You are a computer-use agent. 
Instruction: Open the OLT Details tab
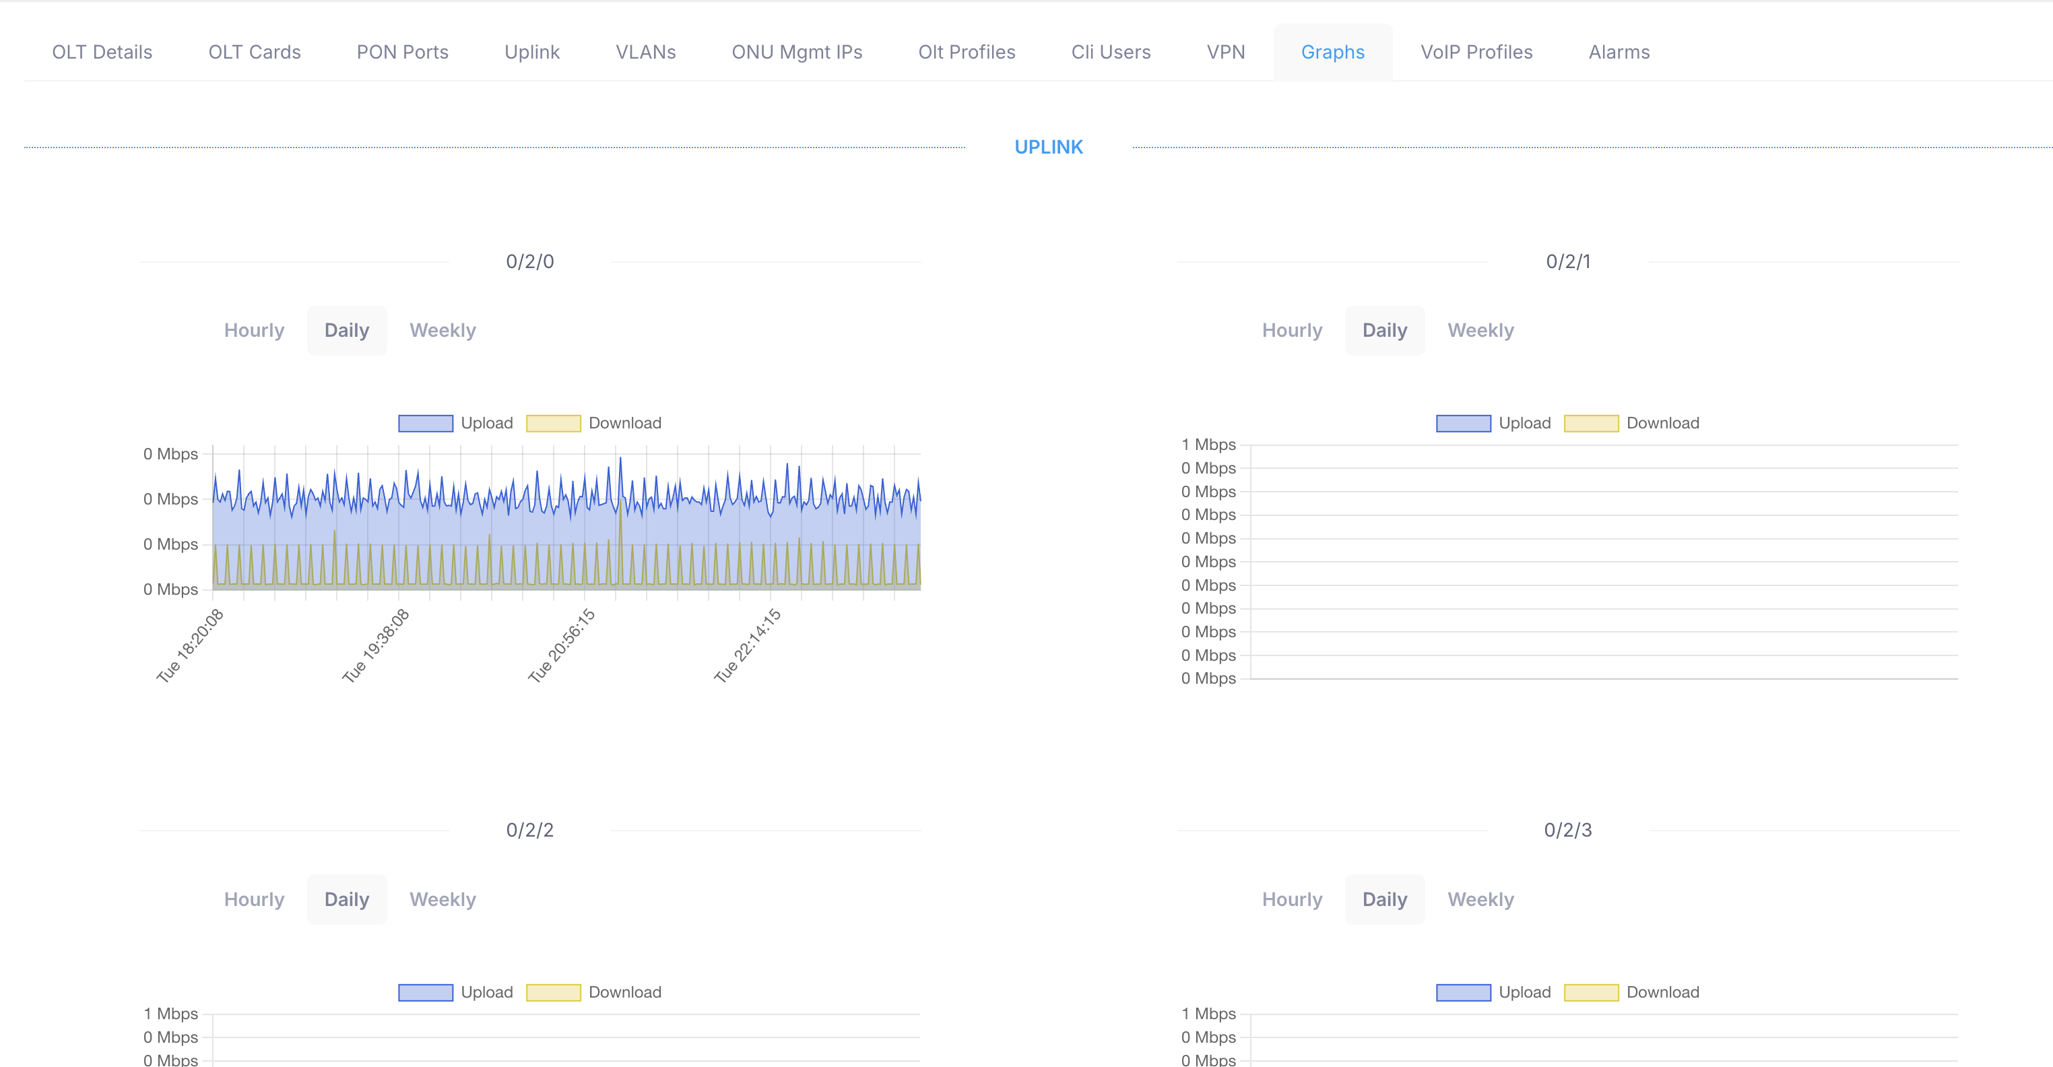[102, 53]
